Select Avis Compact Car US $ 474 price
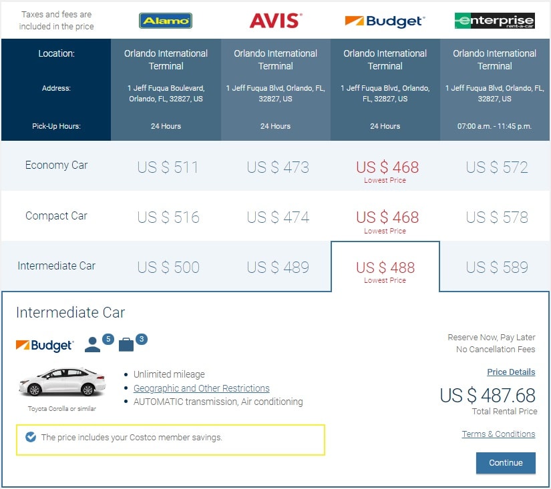Image resolution: width=551 pixels, height=489 pixels. point(278,217)
